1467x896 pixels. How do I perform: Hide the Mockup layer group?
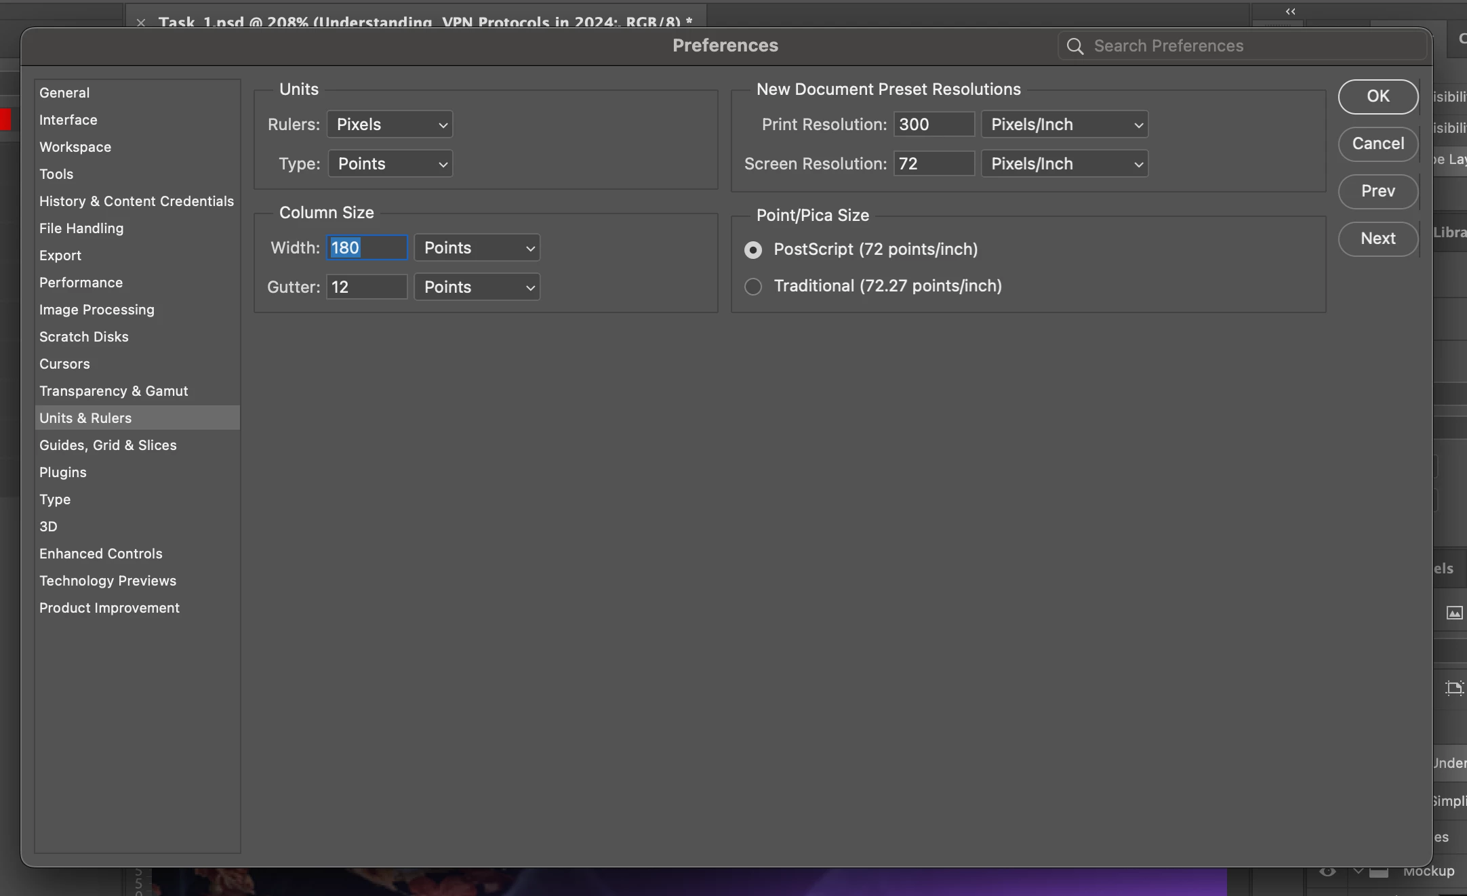pyautogui.click(x=1327, y=872)
